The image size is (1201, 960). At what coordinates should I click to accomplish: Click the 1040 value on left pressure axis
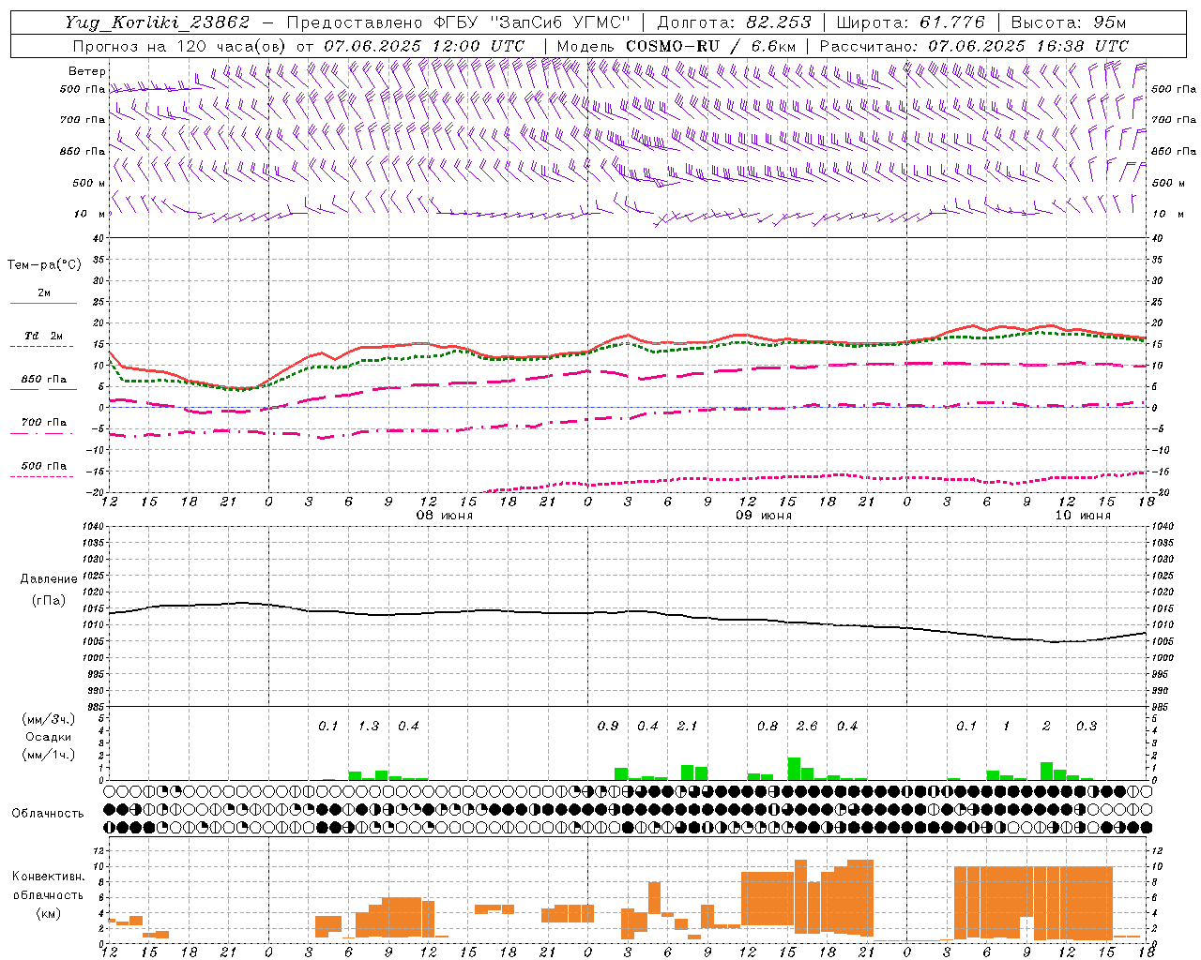point(94,527)
